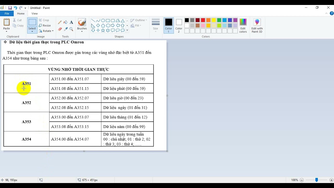Select the Eraser tool

60,29
